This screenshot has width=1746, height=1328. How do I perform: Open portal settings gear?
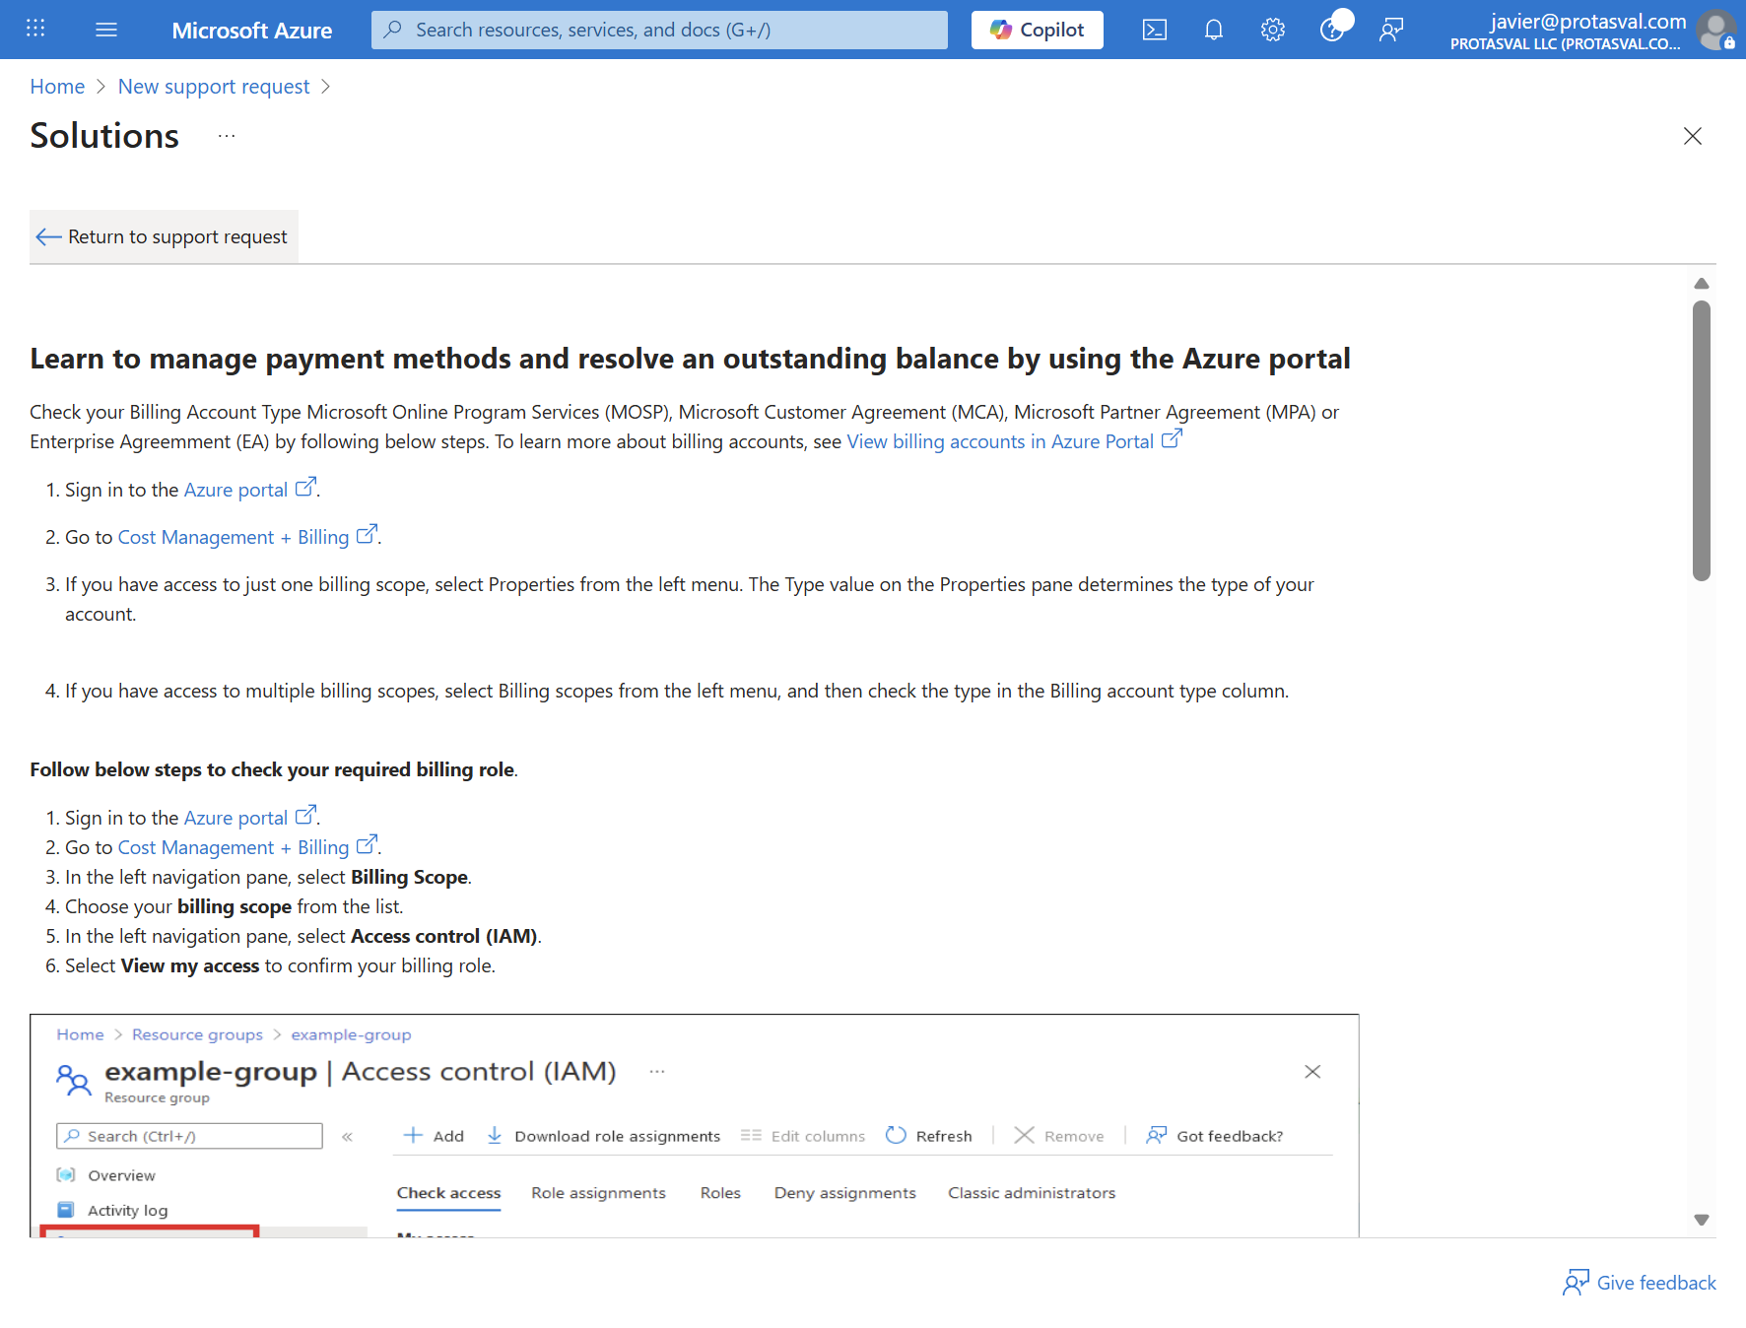(1272, 30)
